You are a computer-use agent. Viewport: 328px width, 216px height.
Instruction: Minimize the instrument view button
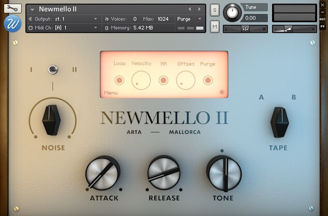(322, 12)
